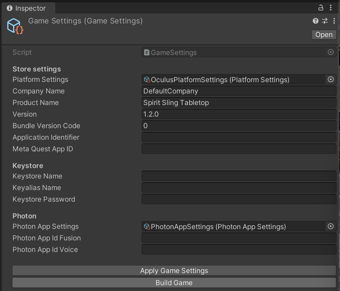Click the Build Game button
Viewport: 340px width, 291px height.
click(174, 283)
